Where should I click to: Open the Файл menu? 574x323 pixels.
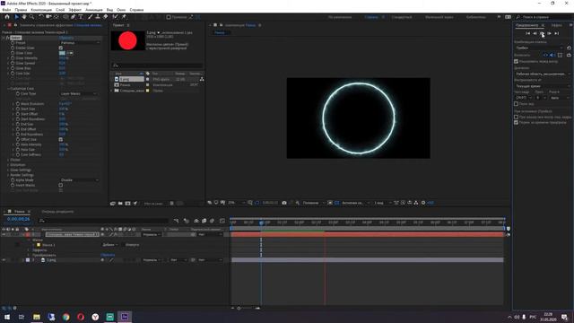click(x=6, y=10)
